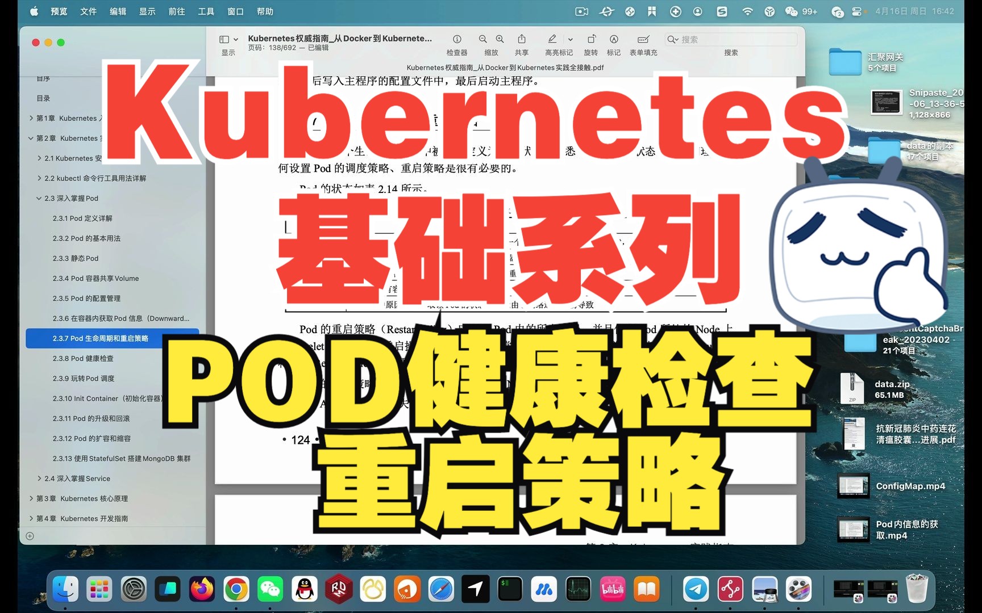Viewport: 982px width, 613px height.
Task: Select data.zip file on the desktop
Action: 852,389
